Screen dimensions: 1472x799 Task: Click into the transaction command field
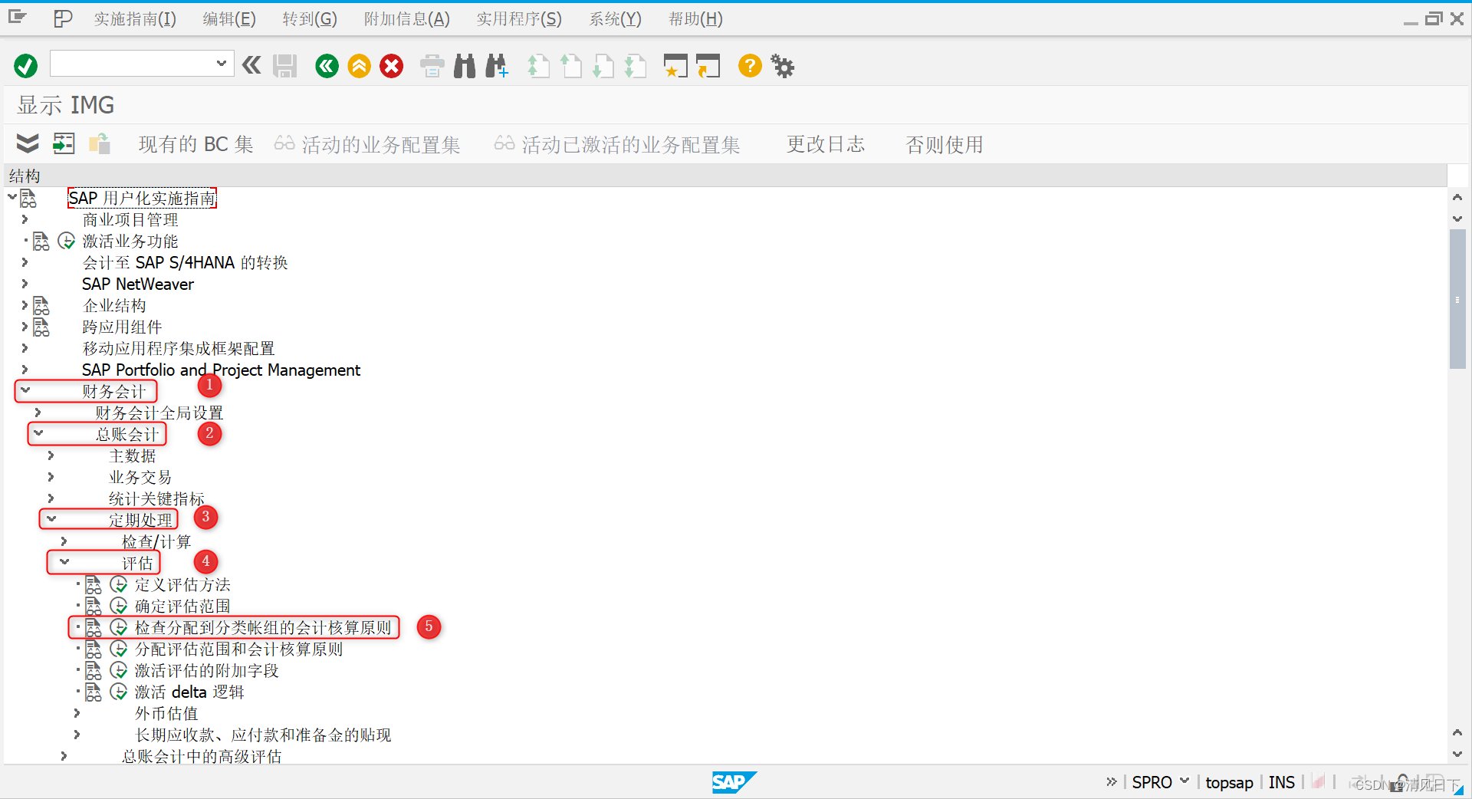click(x=133, y=64)
